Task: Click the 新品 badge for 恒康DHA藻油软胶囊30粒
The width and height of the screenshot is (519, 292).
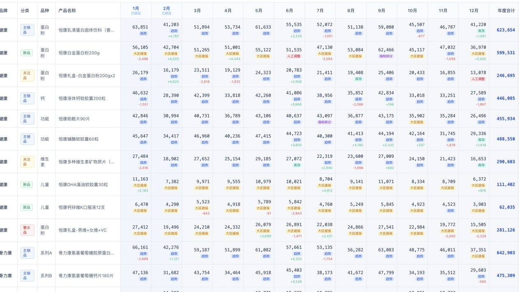Action: pyautogui.click(x=27, y=184)
